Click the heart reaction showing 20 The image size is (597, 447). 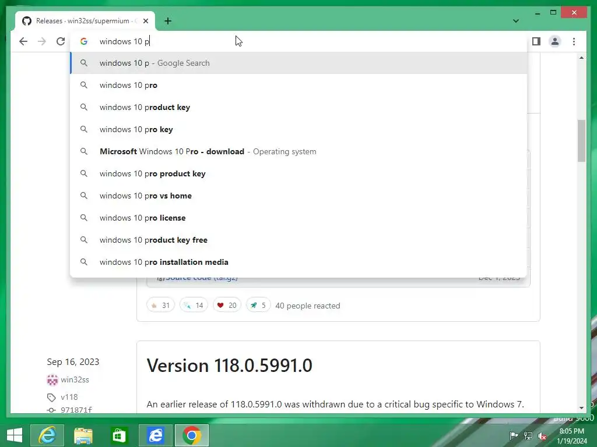coord(227,305)
